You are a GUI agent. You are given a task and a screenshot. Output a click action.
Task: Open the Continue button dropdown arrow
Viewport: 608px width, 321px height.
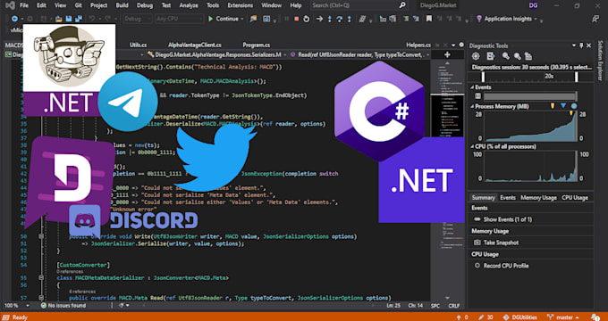point(242,19)
